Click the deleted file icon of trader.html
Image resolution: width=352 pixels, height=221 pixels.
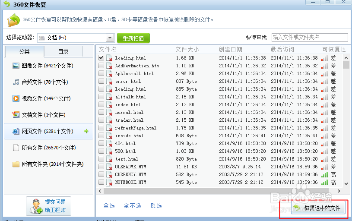109,120
